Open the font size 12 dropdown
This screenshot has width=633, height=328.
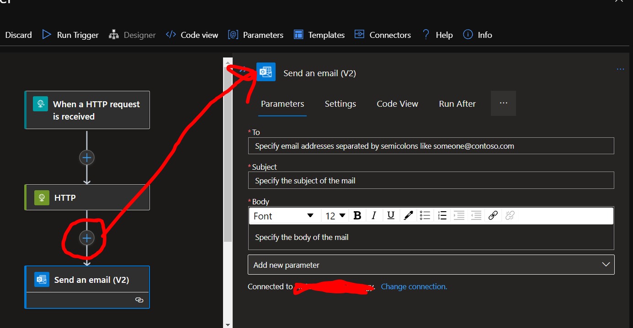click(335, 215)
